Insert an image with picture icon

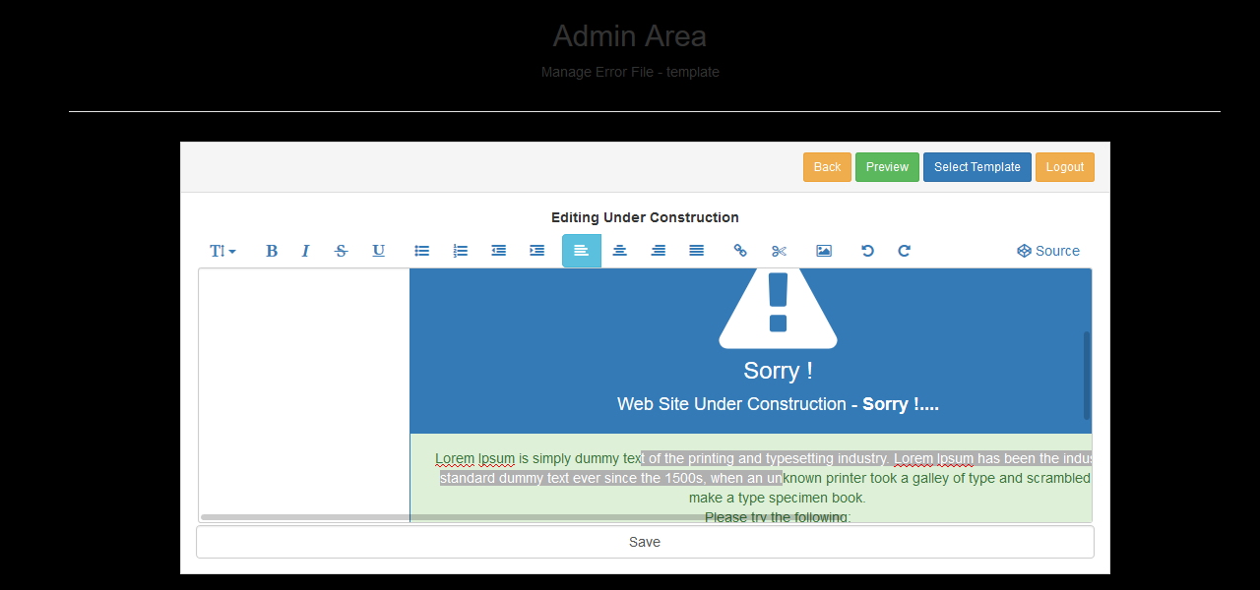click(x=824, y=251)
